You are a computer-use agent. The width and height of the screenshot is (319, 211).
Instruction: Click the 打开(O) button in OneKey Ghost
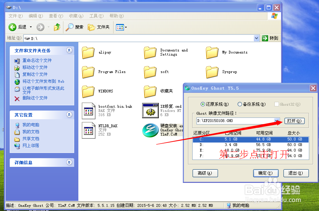[x=294, y=120]
